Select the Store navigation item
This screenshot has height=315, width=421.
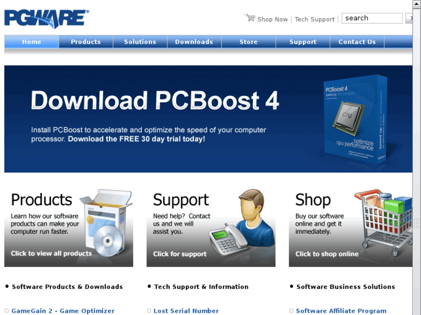(x=248, y=42)
